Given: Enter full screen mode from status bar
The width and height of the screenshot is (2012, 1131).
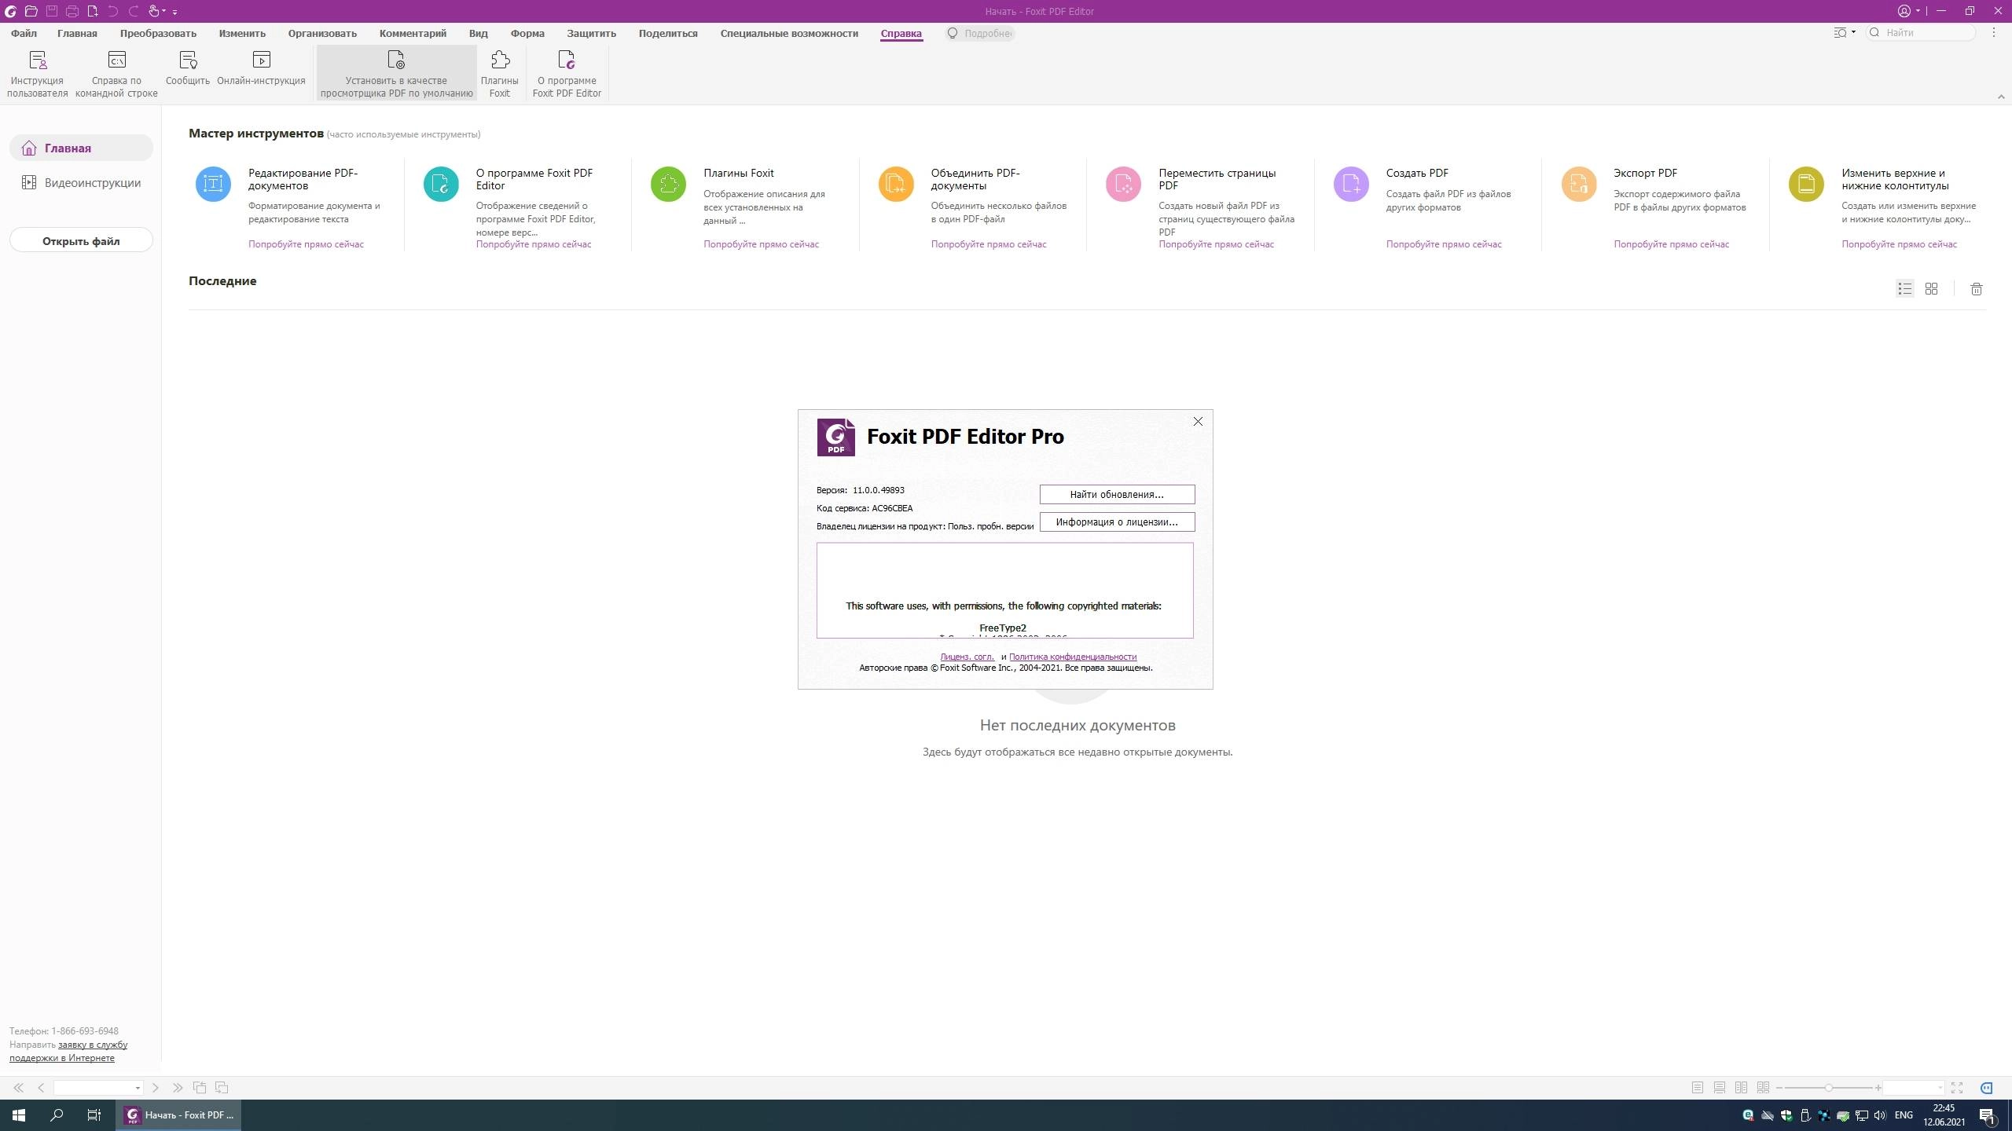Looking at the screenshot, I should click(x=1957, y=1088).
